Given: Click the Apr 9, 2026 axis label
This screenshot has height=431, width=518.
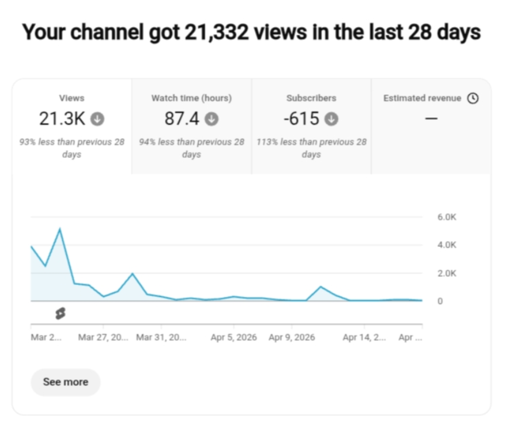Looking at the screenshot, I should [291, 338].
